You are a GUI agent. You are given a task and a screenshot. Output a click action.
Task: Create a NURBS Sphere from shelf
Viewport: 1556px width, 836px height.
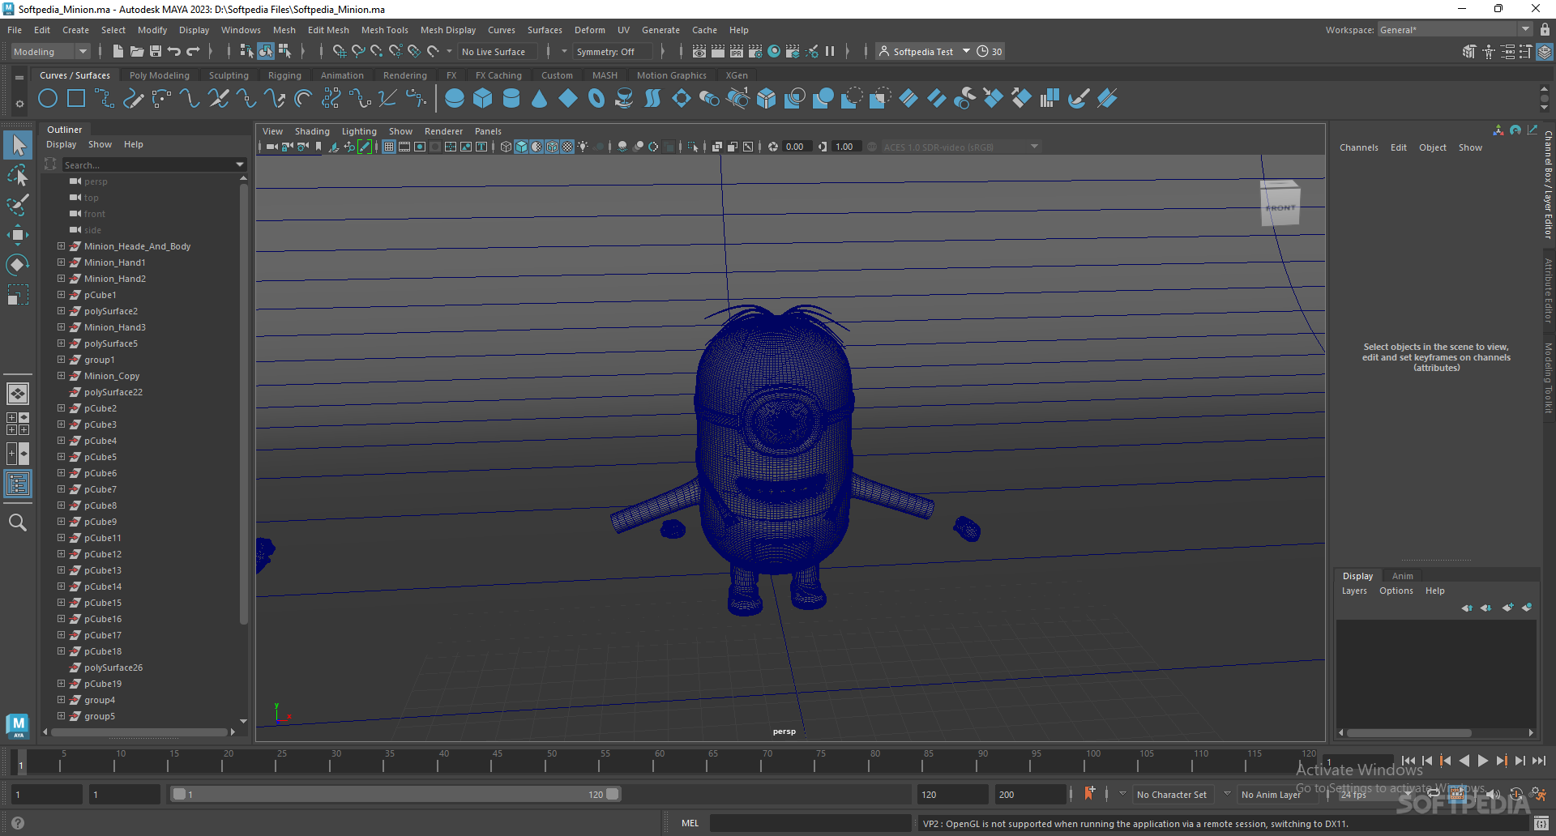455,99
